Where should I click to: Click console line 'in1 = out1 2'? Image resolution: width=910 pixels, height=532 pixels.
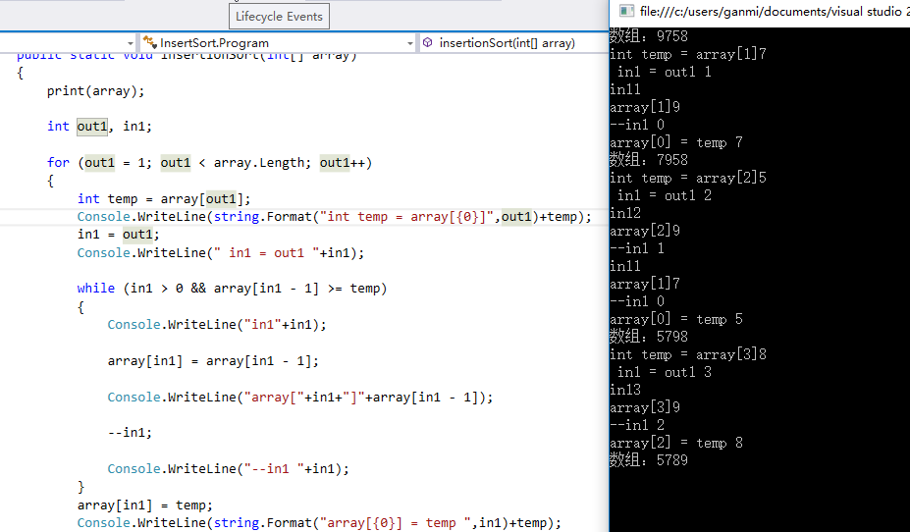point(665,195)
